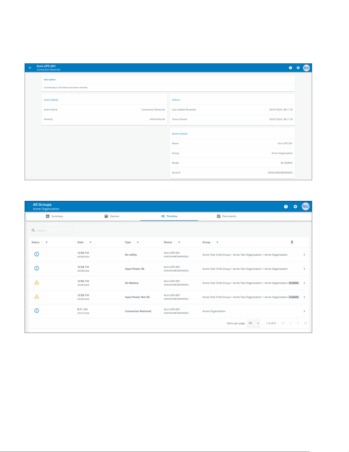Go to previous page of timeline
This screenshot has height=452, width=349.
(291, 323)
